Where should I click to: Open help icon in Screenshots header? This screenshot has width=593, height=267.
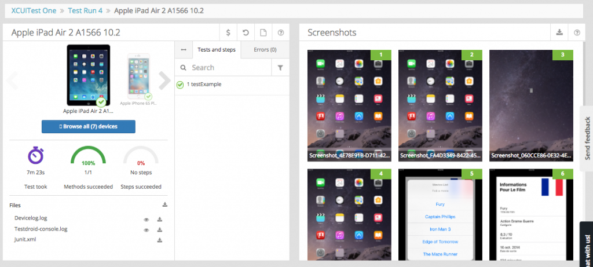577,32
